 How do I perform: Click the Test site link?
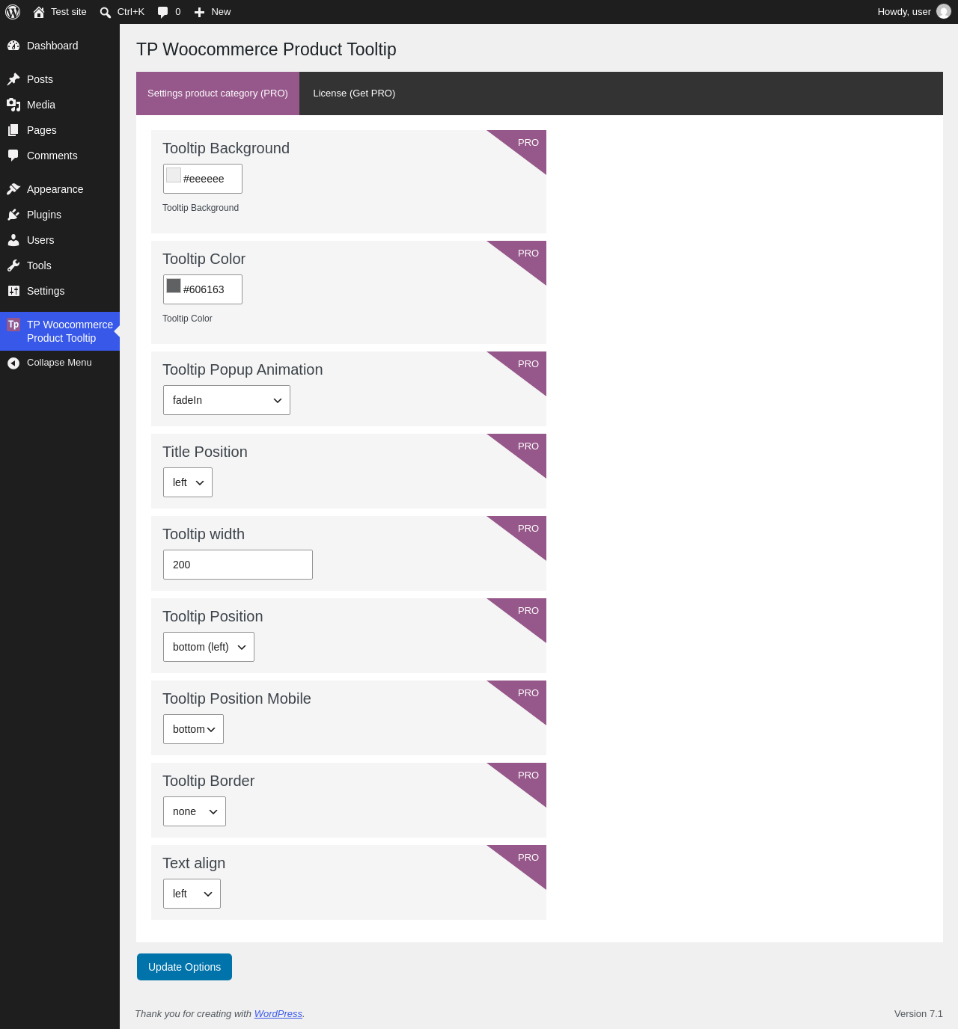coord(60,12)
